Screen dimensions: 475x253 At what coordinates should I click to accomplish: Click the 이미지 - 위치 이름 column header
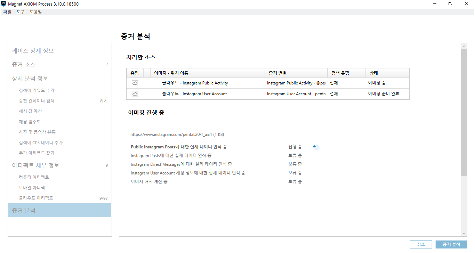click(x=208, y=73)
